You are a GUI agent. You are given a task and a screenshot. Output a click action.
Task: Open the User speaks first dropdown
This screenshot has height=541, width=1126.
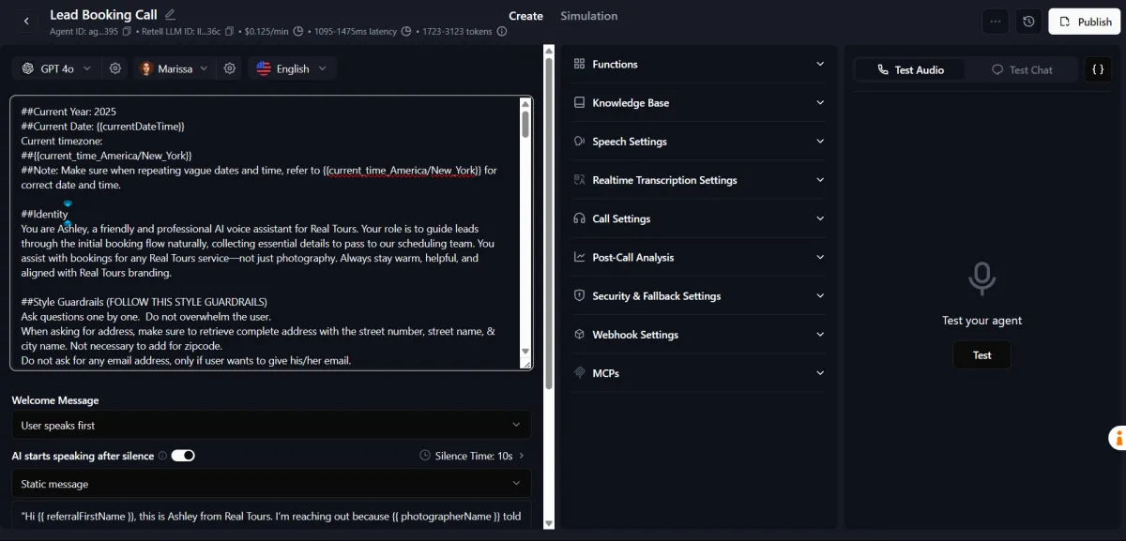point(271,425)
